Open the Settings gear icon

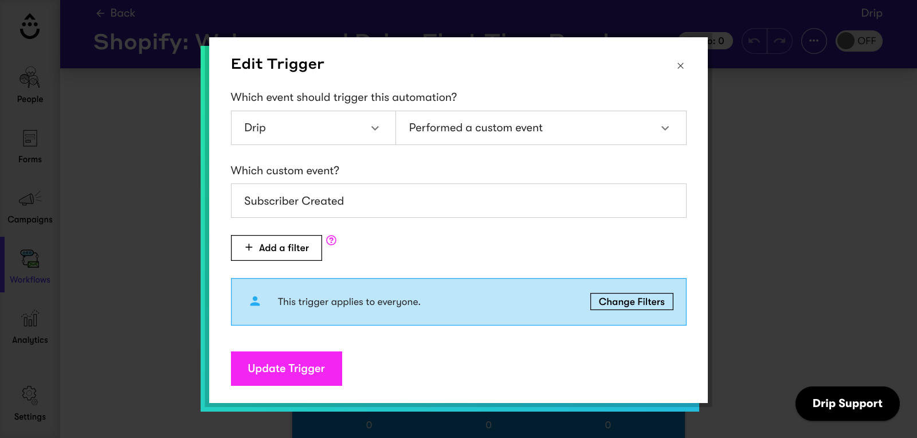[30, 394]
